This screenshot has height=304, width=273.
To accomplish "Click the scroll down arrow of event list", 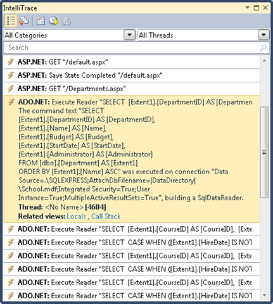I will click(265, 295).
